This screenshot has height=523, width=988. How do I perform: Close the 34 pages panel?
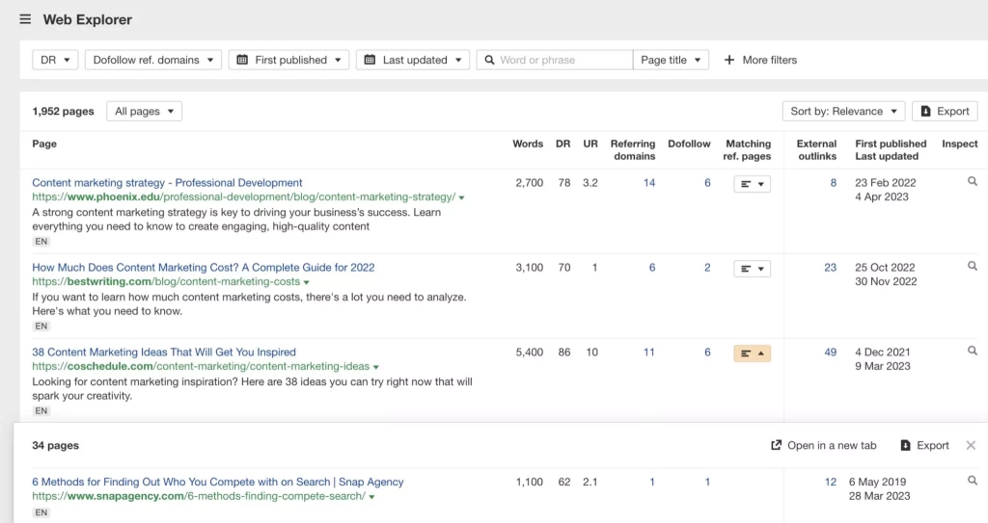click(x=971, y=446)
